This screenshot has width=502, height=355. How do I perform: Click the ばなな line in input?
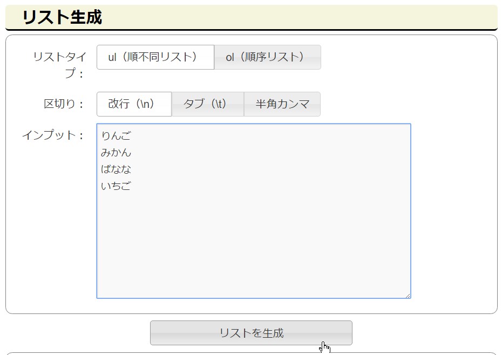point(116,169)
